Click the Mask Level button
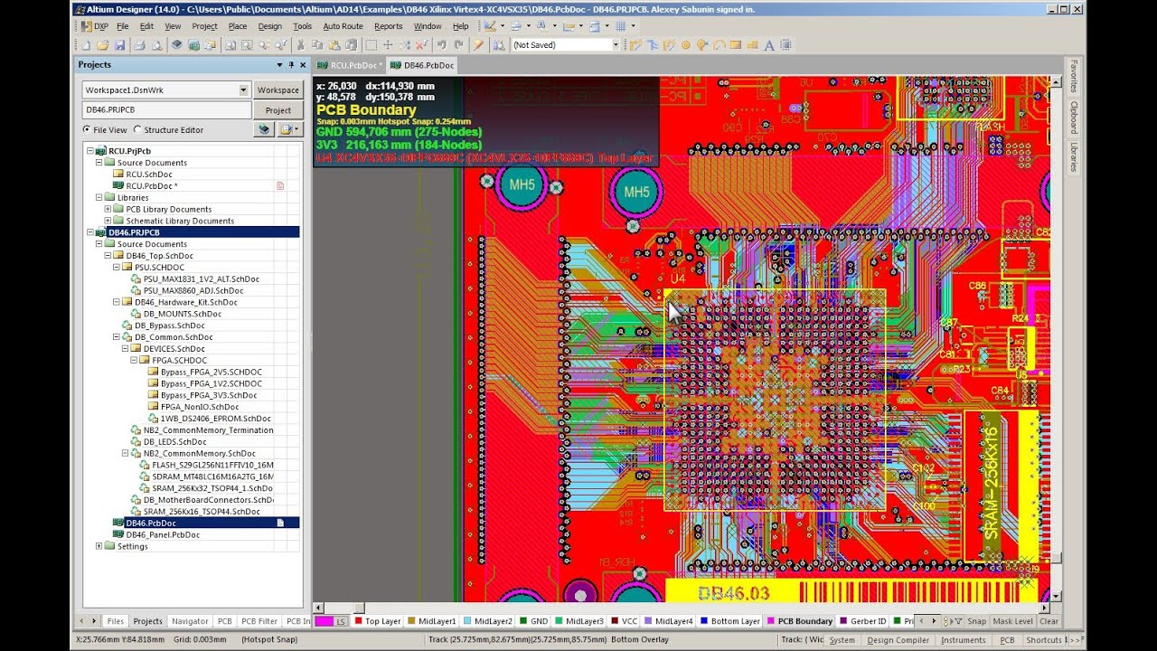 pyautogui.click(x=1012, y=621)
